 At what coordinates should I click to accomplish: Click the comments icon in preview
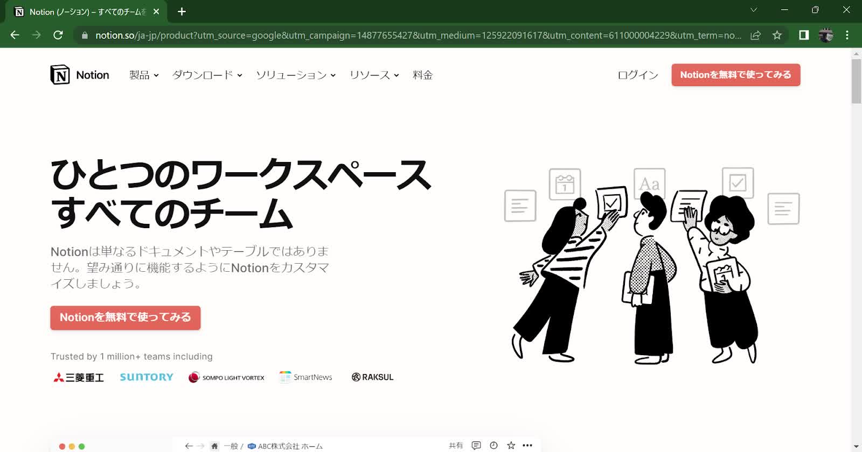(x=476, y=446)
